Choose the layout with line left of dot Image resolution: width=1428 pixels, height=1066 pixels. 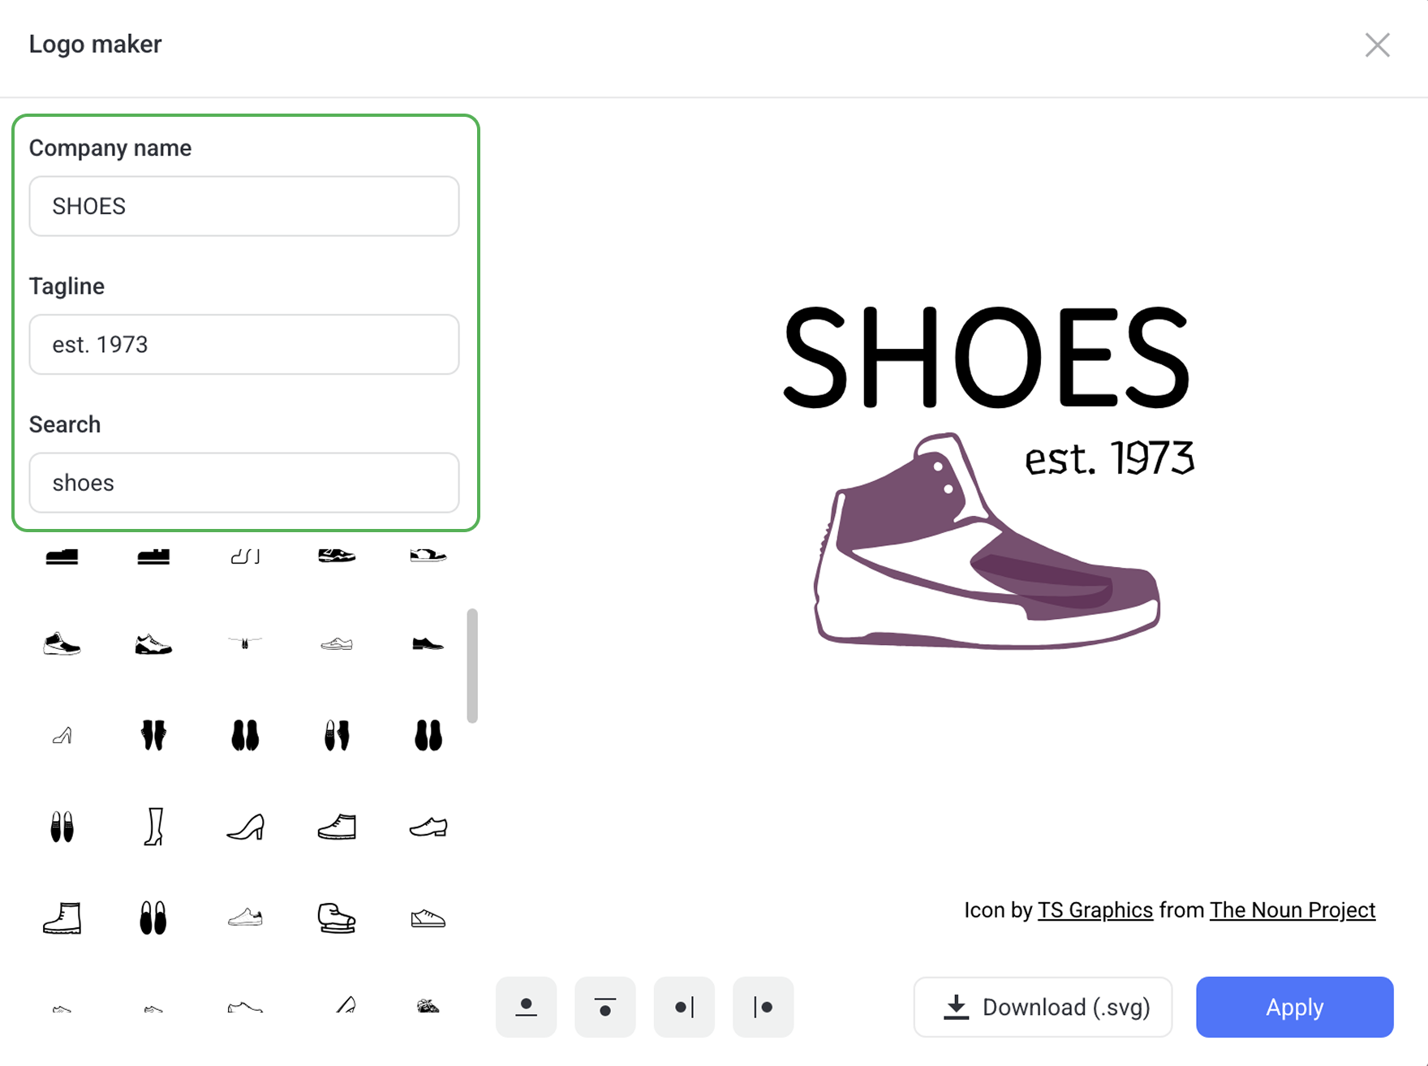[763, 1007]
